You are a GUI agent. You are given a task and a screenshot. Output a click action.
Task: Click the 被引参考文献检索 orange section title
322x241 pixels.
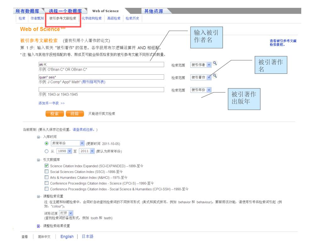pos(39,40)
